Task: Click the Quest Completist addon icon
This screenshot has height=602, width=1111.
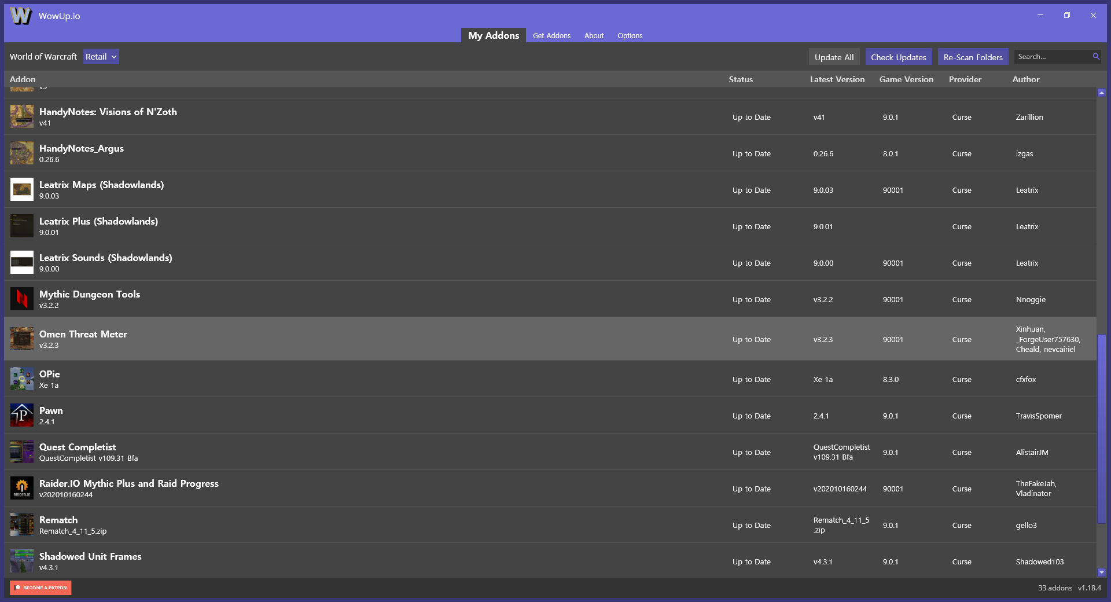Action: click(22, 452)
